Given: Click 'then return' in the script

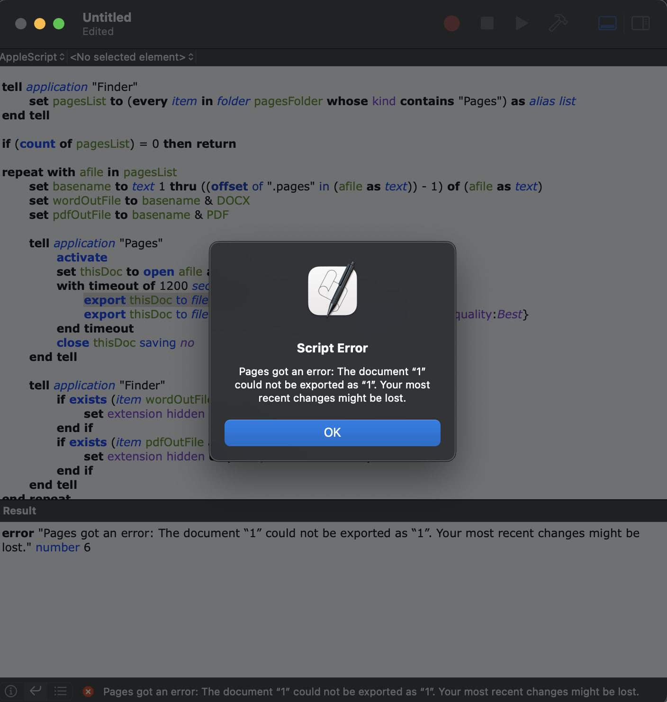Looking at the screenshot, I should (x=199, y=144).
